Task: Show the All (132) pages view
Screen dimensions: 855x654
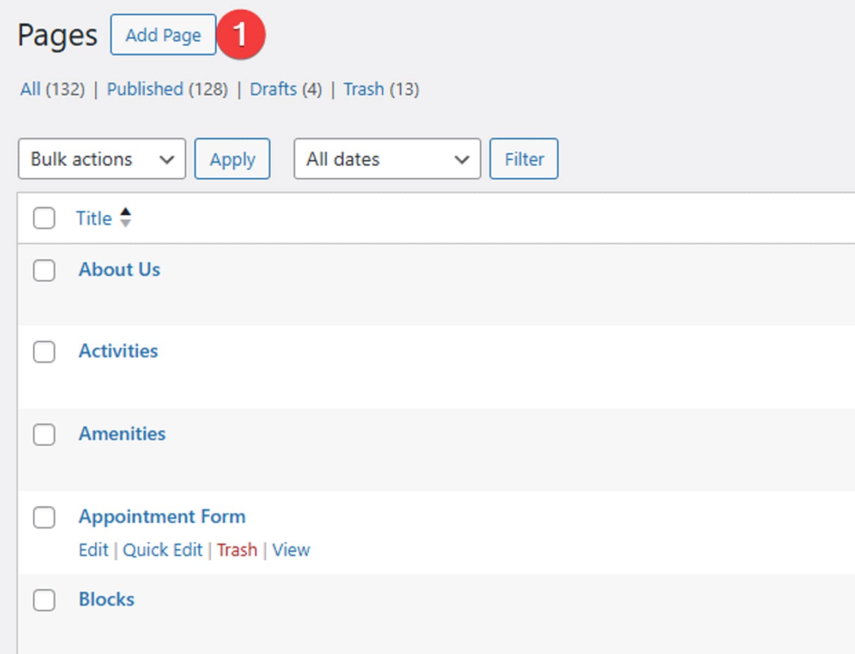Action: 52,89
